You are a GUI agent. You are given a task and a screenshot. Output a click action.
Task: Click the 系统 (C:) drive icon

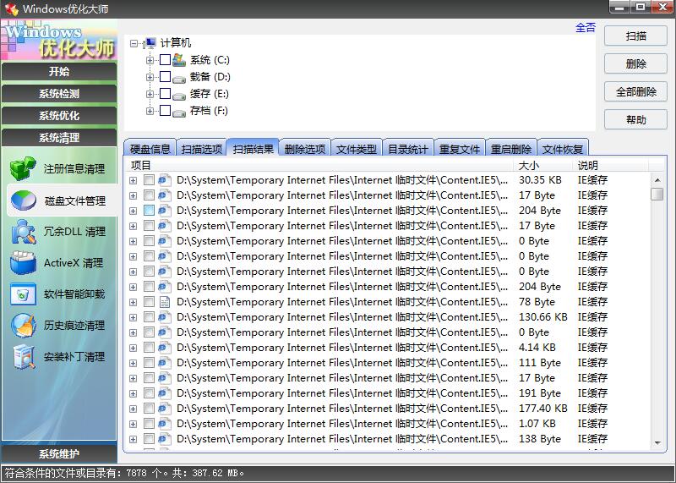(x=179, y=60)
